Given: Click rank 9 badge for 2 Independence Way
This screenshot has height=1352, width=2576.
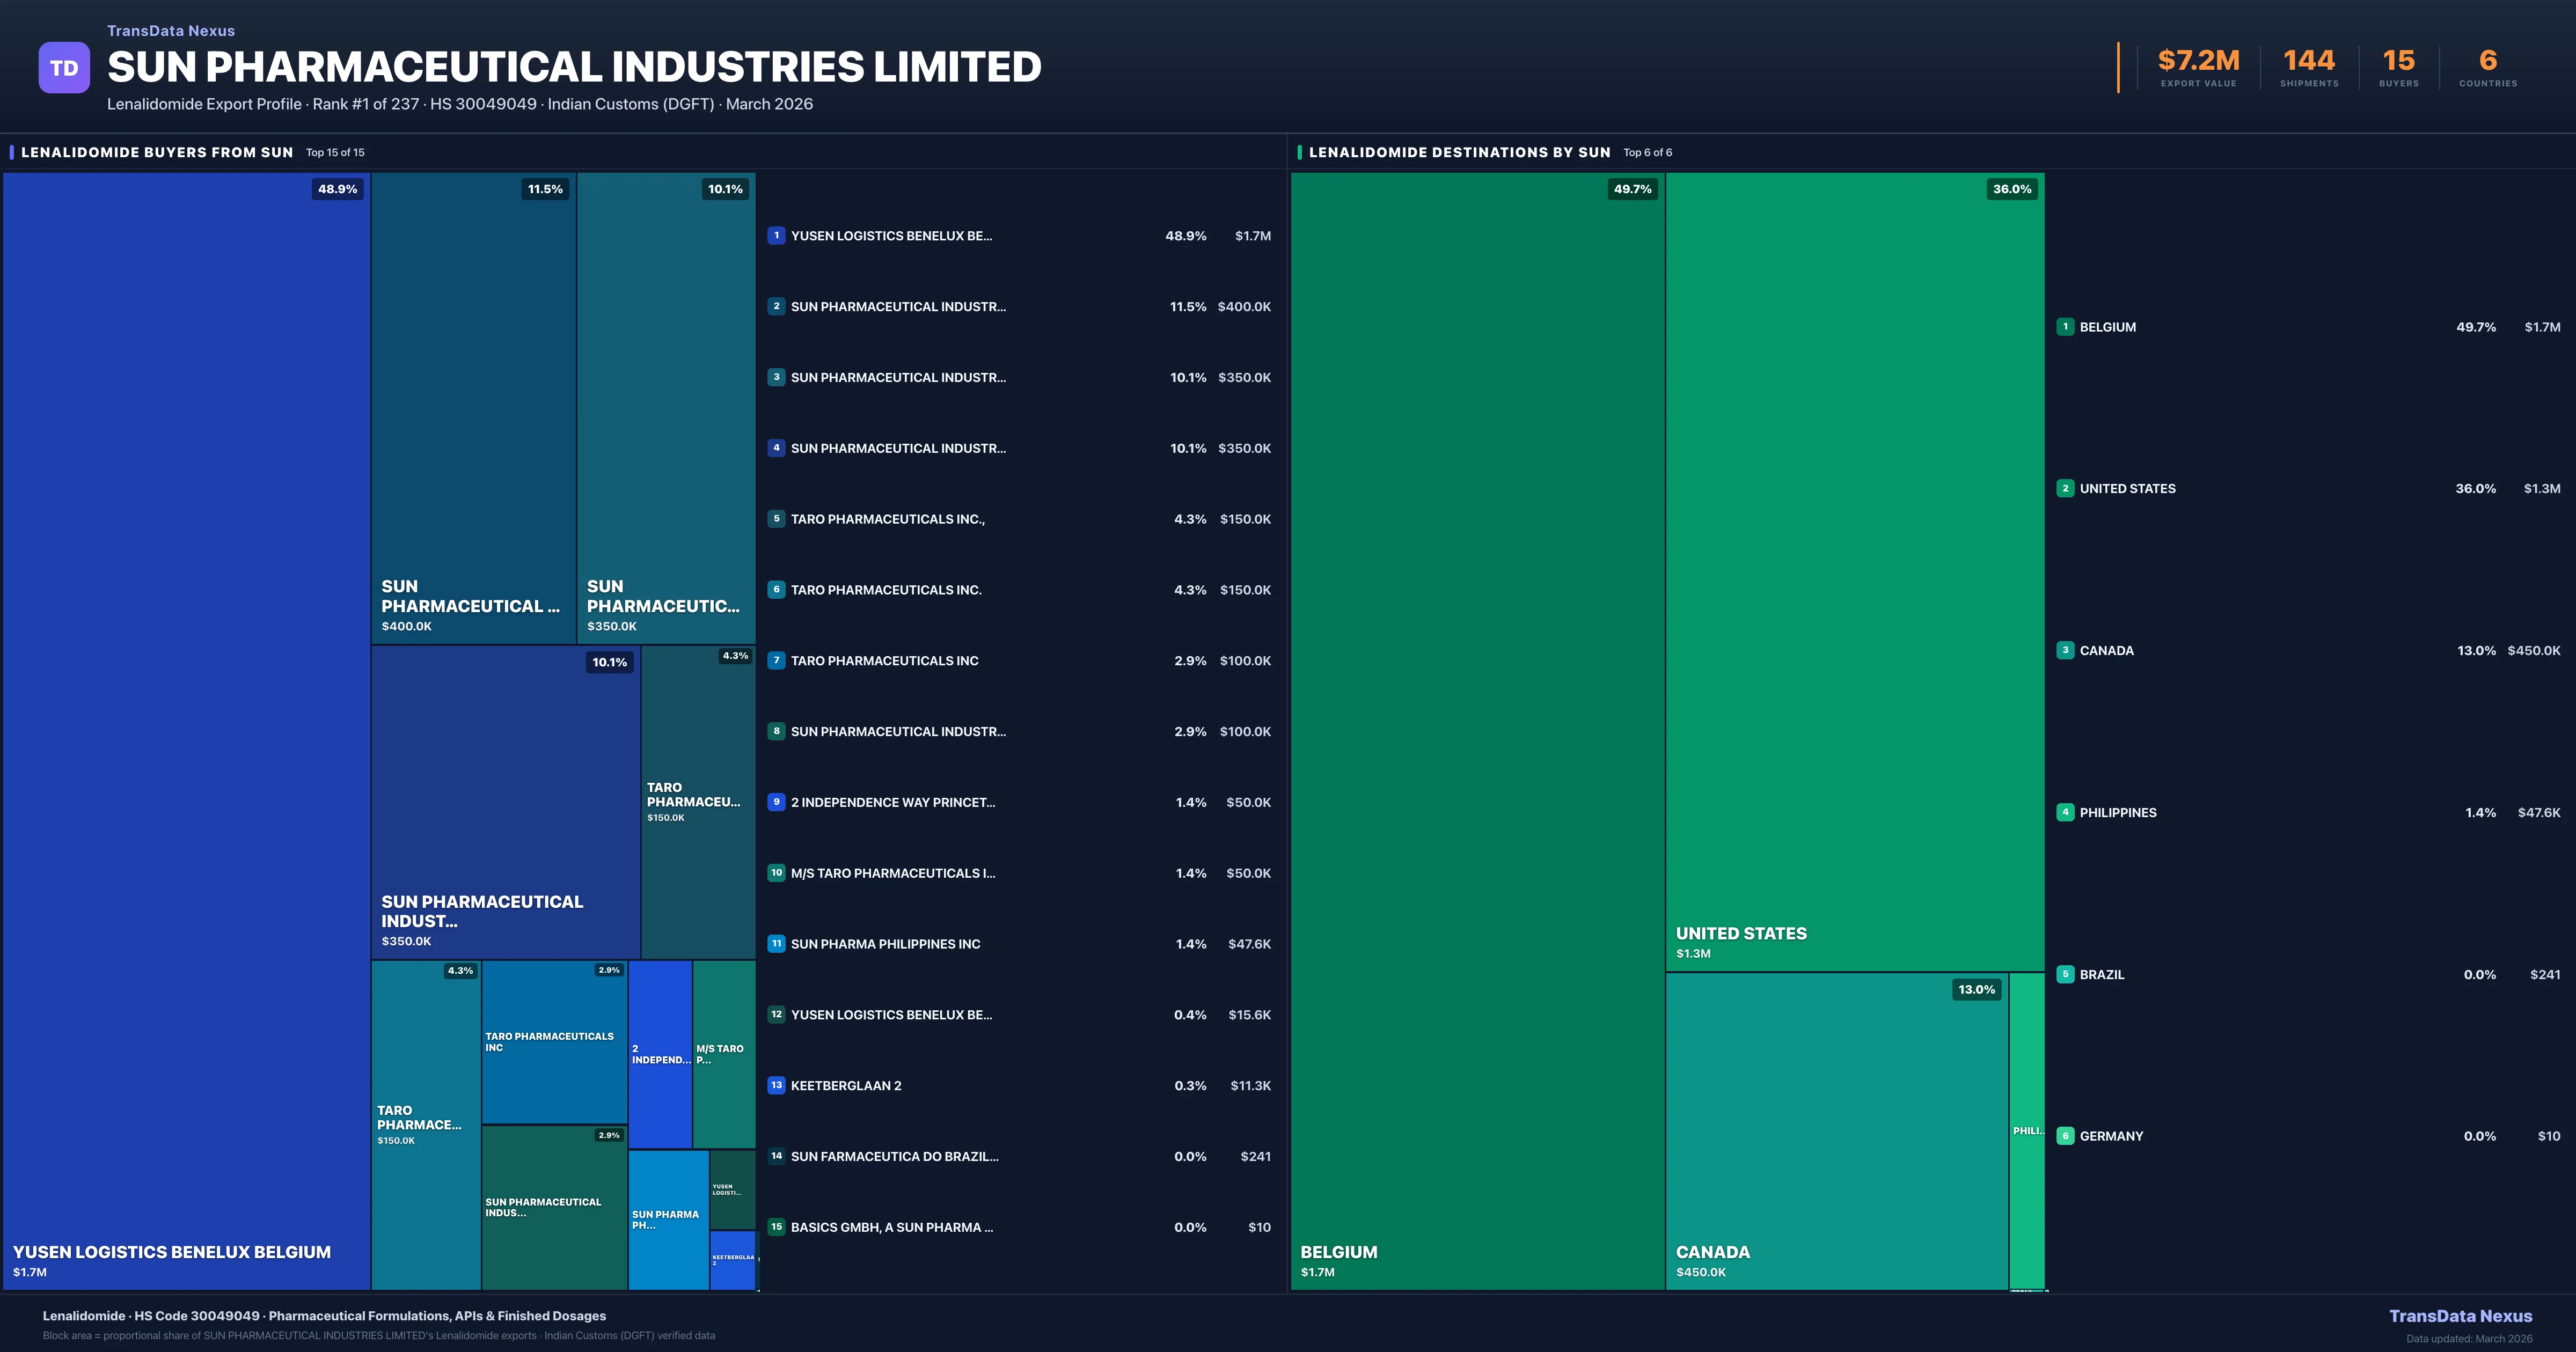Looking at the screenshot, I should [776, 802].
